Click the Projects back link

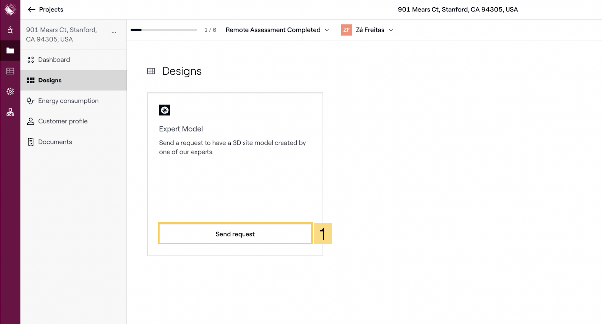51,10
